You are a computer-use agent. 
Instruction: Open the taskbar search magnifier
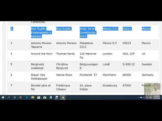[x=9, y=97]
